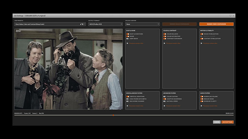Open Advanced Filters sample video link
Viewport: 248px width, 139px height.
[x=173, y=106]
